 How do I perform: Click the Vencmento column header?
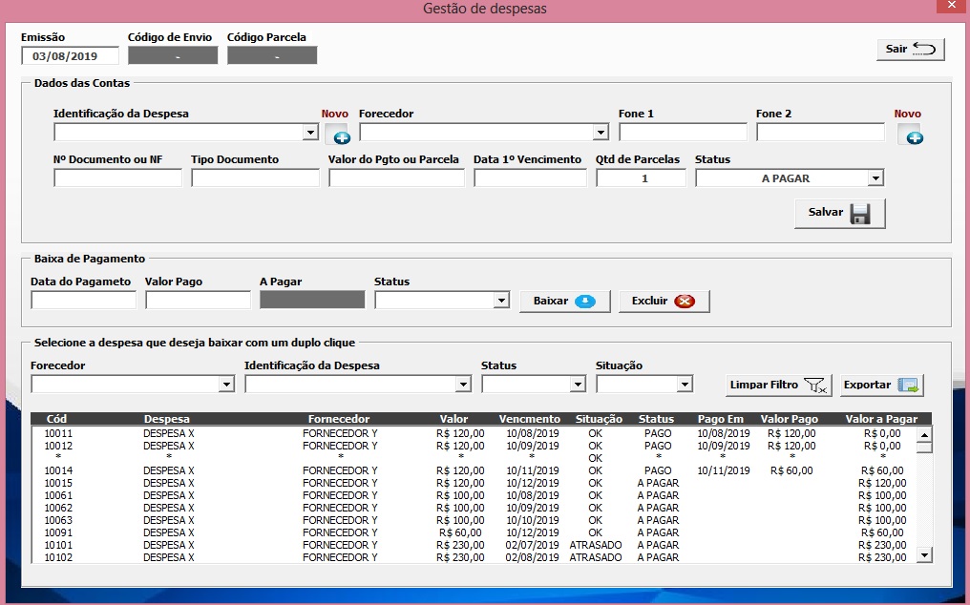pyautogui.click(x=530, y=419)
